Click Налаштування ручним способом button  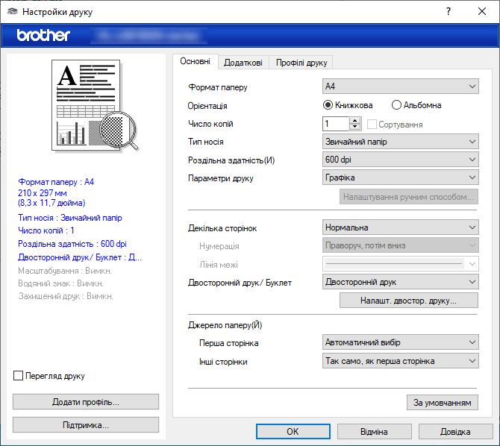(408, 197)
